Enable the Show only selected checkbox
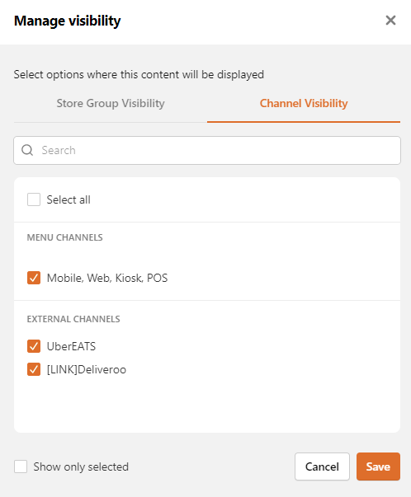This screenshot has width=411, height=497. point(21,467)
